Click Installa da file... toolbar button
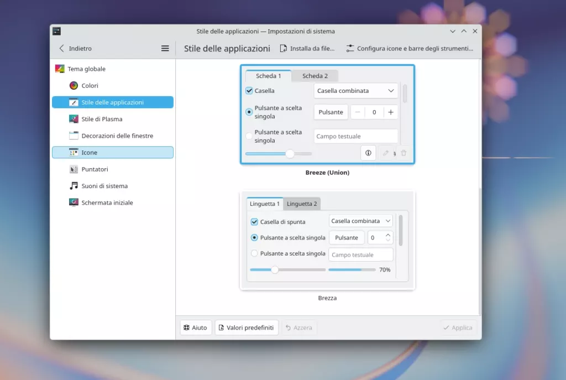Viewport: 566px width, 380px height. click(307, 49)
